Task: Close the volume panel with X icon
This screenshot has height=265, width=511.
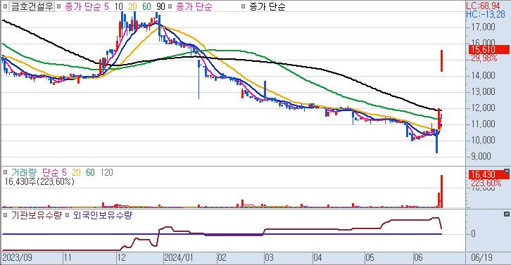Action: point(506,172)
